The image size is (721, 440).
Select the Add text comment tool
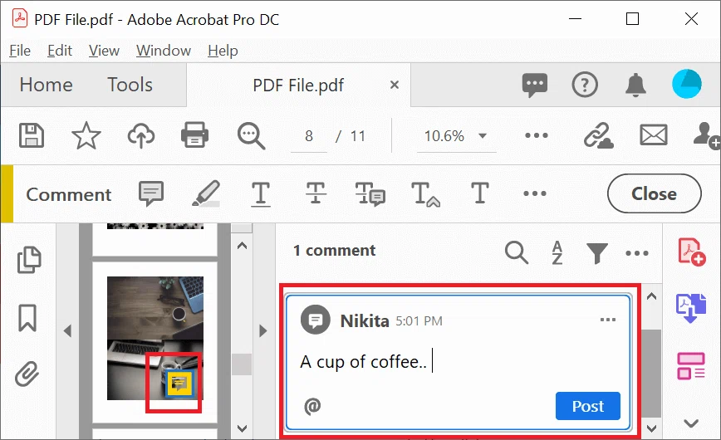[479, 193]
